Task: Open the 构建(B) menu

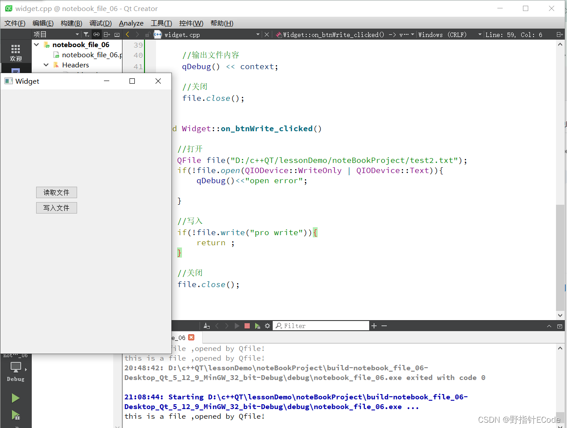Action: pos(71,23)
